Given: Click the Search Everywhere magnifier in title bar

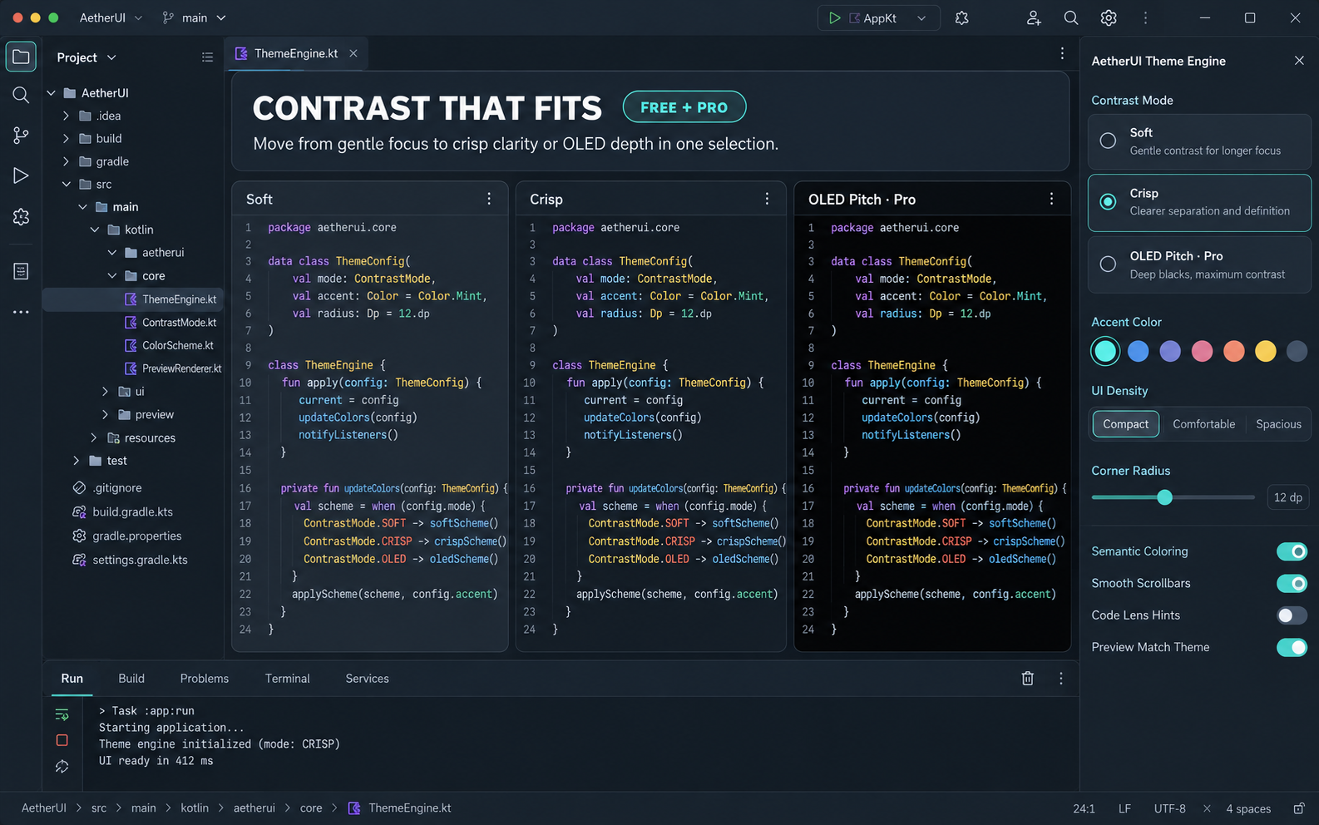Looking at the screenshot, I should click(1071, 17).
